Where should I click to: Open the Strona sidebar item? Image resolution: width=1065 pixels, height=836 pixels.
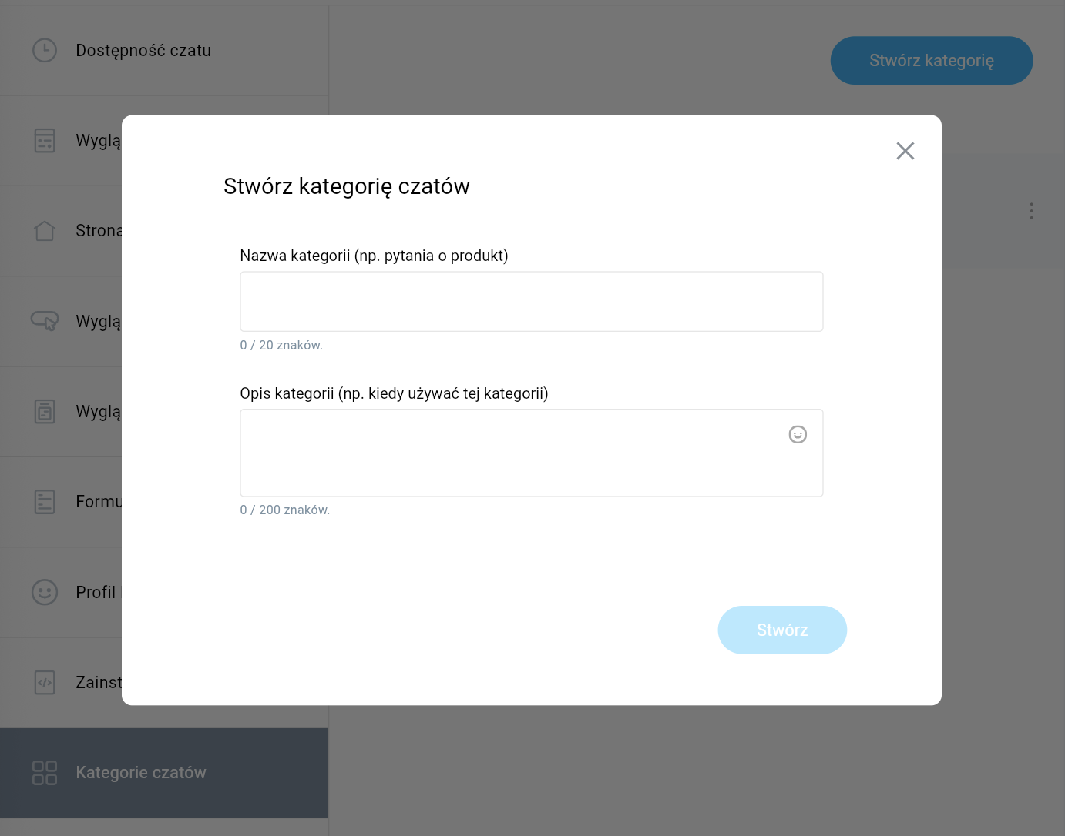click(98, 231)
